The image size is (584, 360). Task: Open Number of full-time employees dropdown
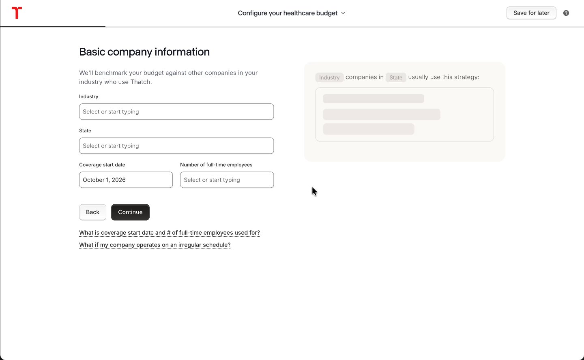(227, 180)
